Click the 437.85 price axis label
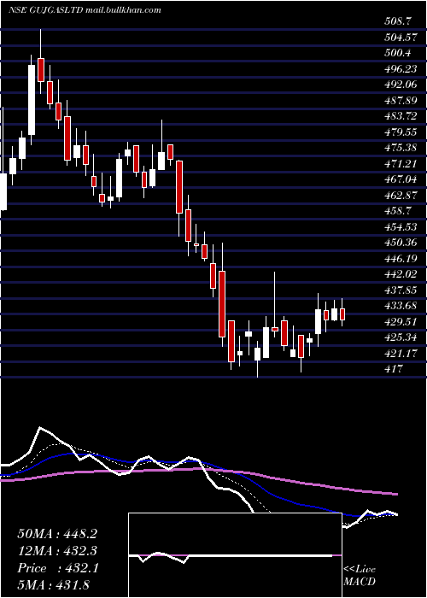427x598 pixels. pos(401,290)
